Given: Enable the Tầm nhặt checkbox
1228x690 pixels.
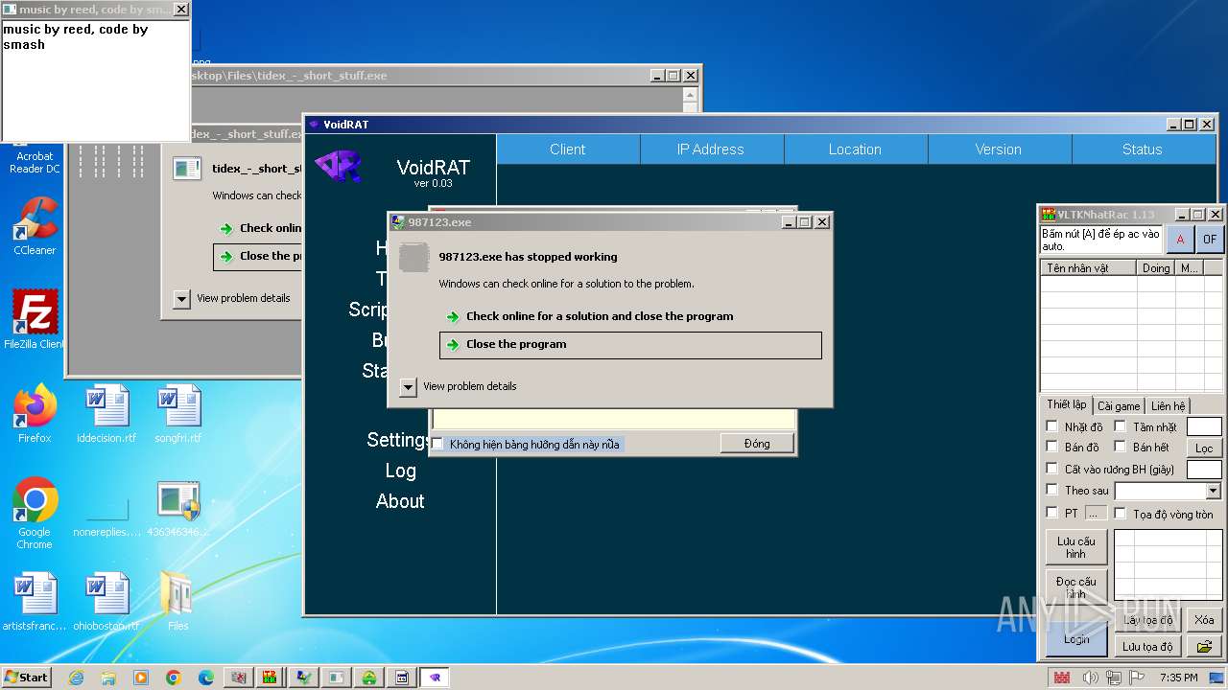Looking at the screenshot, I should click(1120, 426).
